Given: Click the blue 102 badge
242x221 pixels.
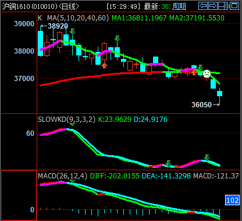Looking at the screenshot, I should (x=232, y=200).
